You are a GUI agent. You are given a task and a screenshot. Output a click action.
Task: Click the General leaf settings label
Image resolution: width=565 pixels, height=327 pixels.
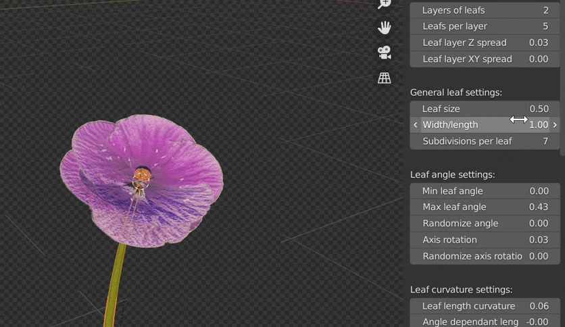[x=456, y=93]
